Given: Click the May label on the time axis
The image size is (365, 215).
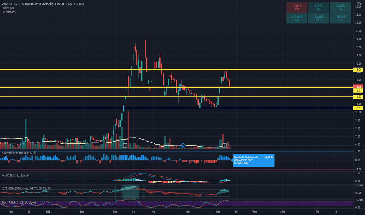Looking at the screenshot, I should [x=188, y=212].
